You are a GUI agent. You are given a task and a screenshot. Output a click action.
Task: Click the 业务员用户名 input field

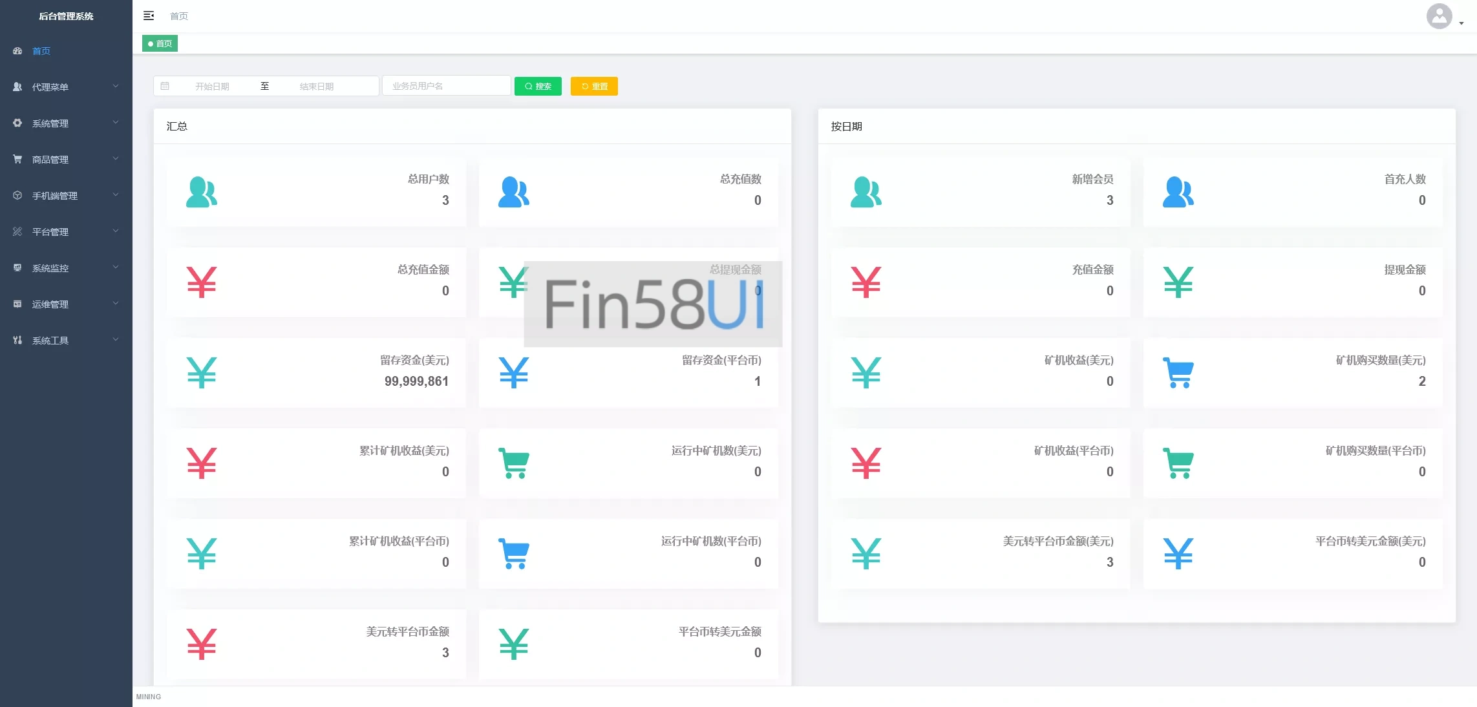(446, 86)
